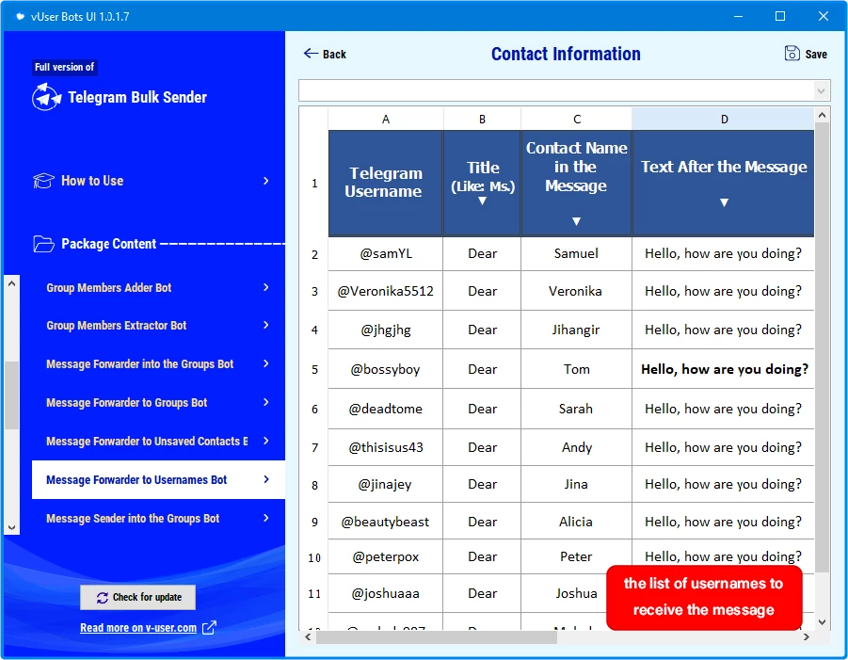Click sidebar list scroll up arrow

12,283
